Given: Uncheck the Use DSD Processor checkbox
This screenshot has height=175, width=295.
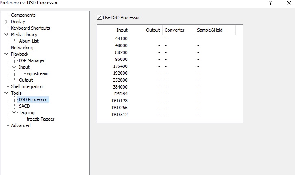Looking at the screenshot, I should (x=99, y=17).
